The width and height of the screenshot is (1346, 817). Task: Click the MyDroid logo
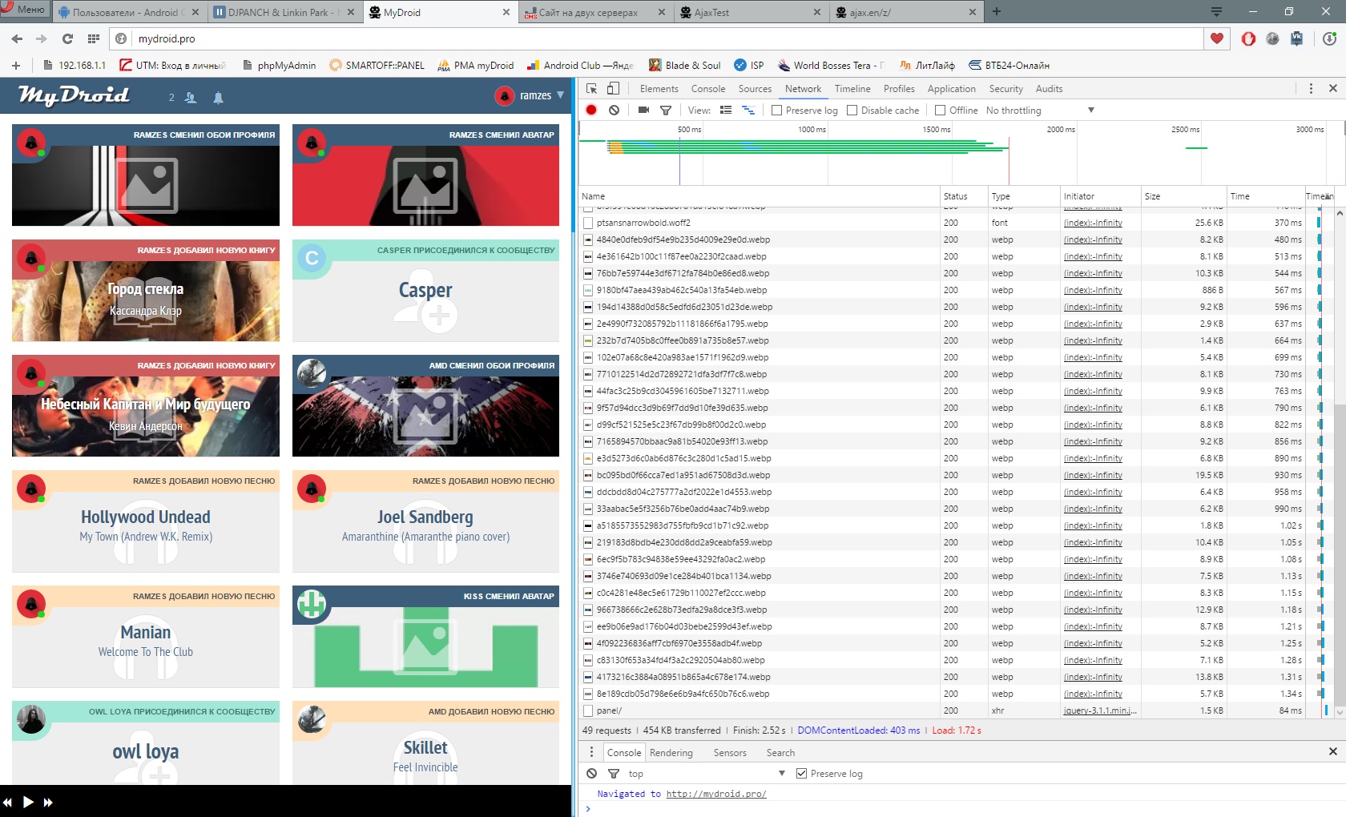click(x=74, y=95)
